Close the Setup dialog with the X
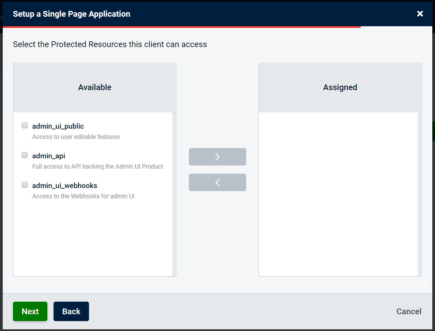The height and width of the screenshot is (331, 435). tap(420, 14)
